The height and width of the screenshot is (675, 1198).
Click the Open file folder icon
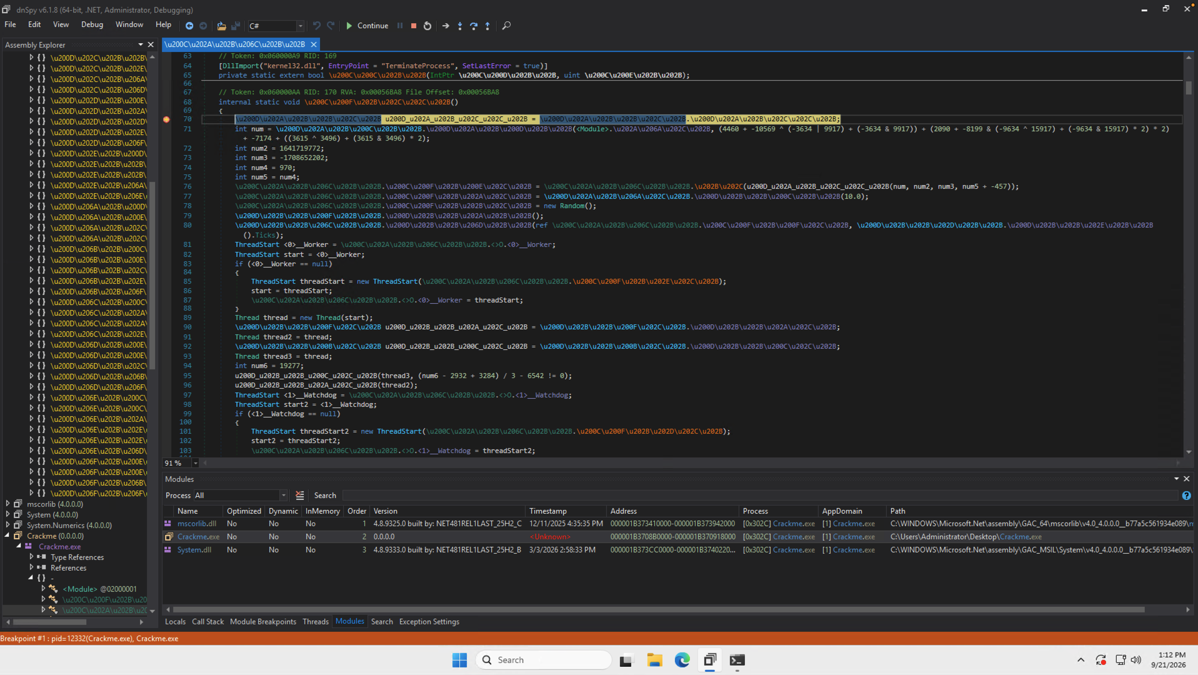[x=221, y=26]
